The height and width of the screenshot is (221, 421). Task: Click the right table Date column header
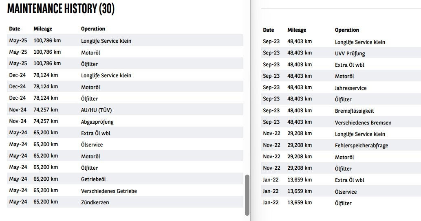click(269, 30)
